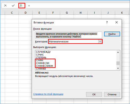The width and height of the screenshot is (130, 104).
Task: Select column C header
Action: tap(12, 13)
